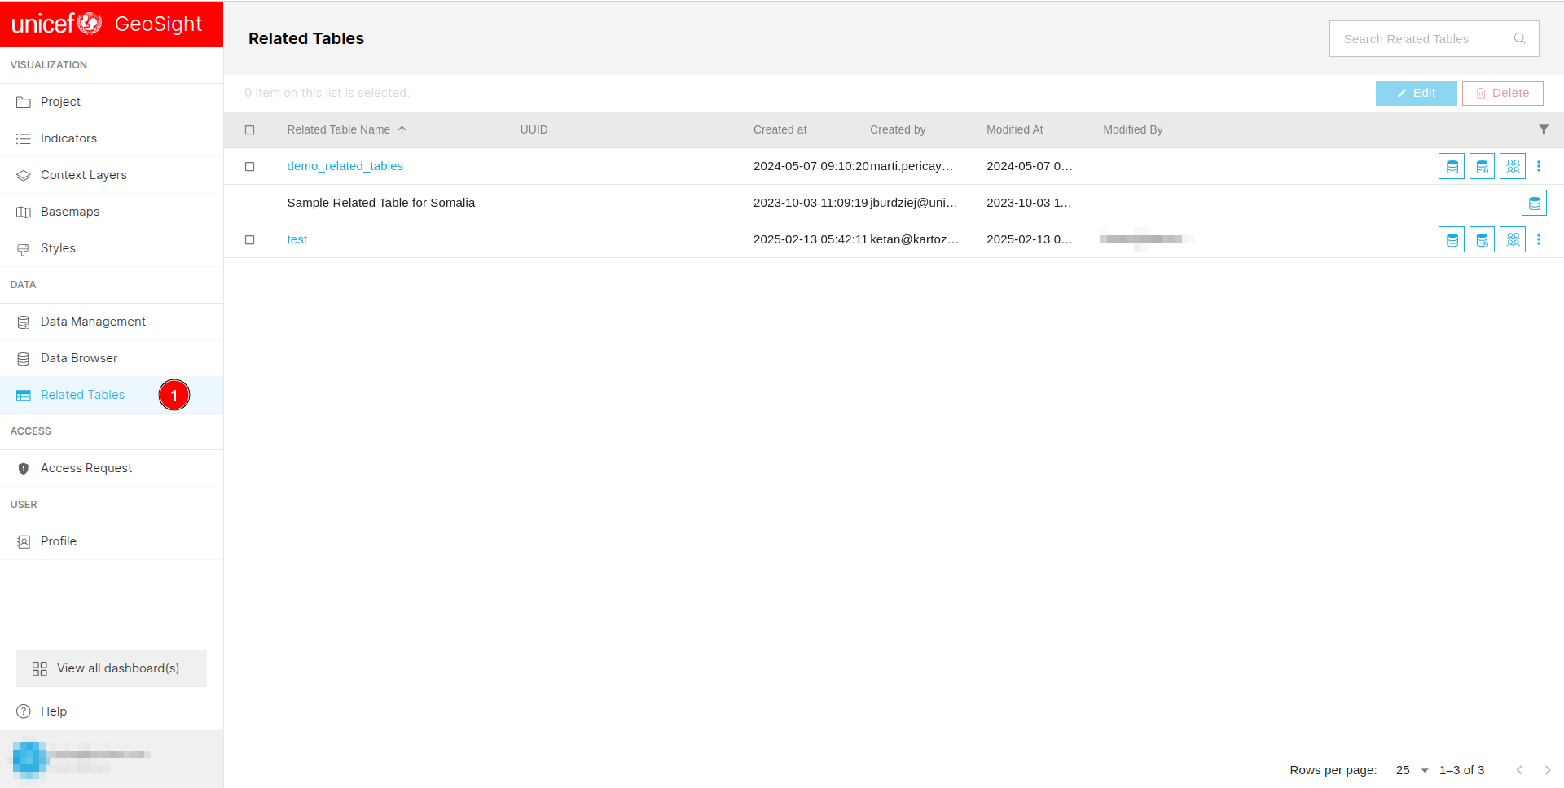Click created date 2023-10-03 11:09:19 cell
Viewport: 1564px width, 788px height.
coord(811,203)
